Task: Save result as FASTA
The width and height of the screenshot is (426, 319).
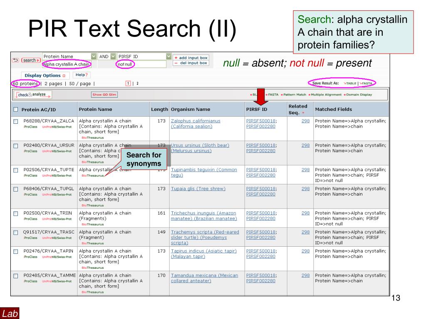Action: point(366,83)
